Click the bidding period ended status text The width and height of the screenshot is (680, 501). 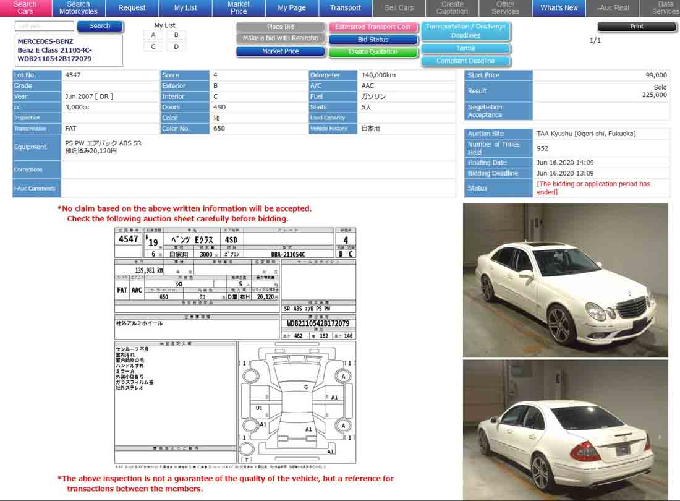click(593, 188)
